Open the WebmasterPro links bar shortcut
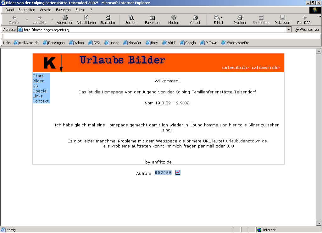 click(x=235, y=43)
